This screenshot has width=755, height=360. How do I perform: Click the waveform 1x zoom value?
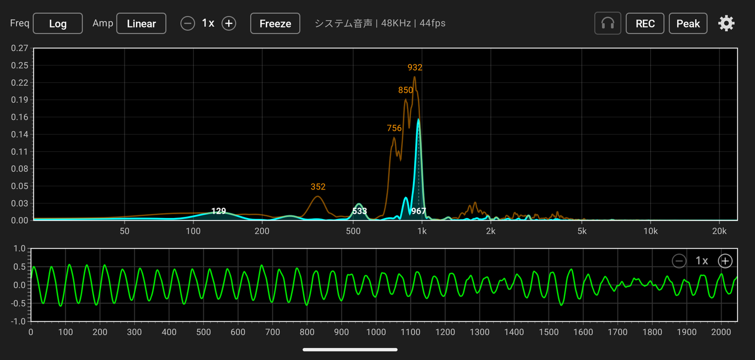click(702, 261)
